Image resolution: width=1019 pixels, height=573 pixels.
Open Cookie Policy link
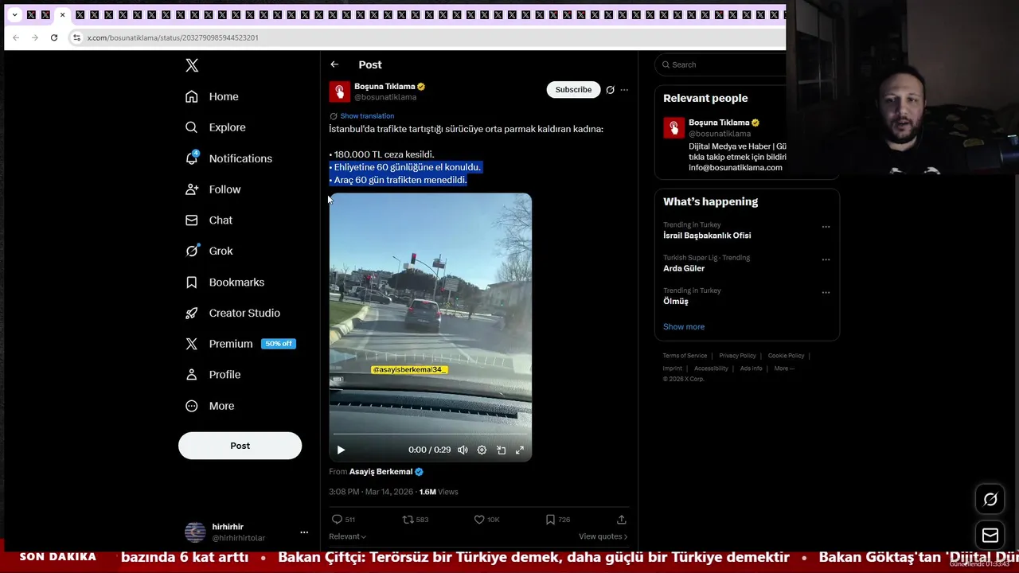[786, 356]
